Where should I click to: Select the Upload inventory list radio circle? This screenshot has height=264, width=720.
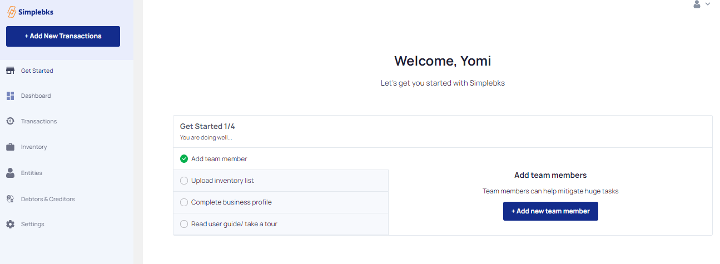pos(184,181)
